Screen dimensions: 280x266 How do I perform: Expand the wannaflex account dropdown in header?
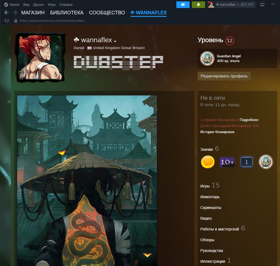pos(227,5)
